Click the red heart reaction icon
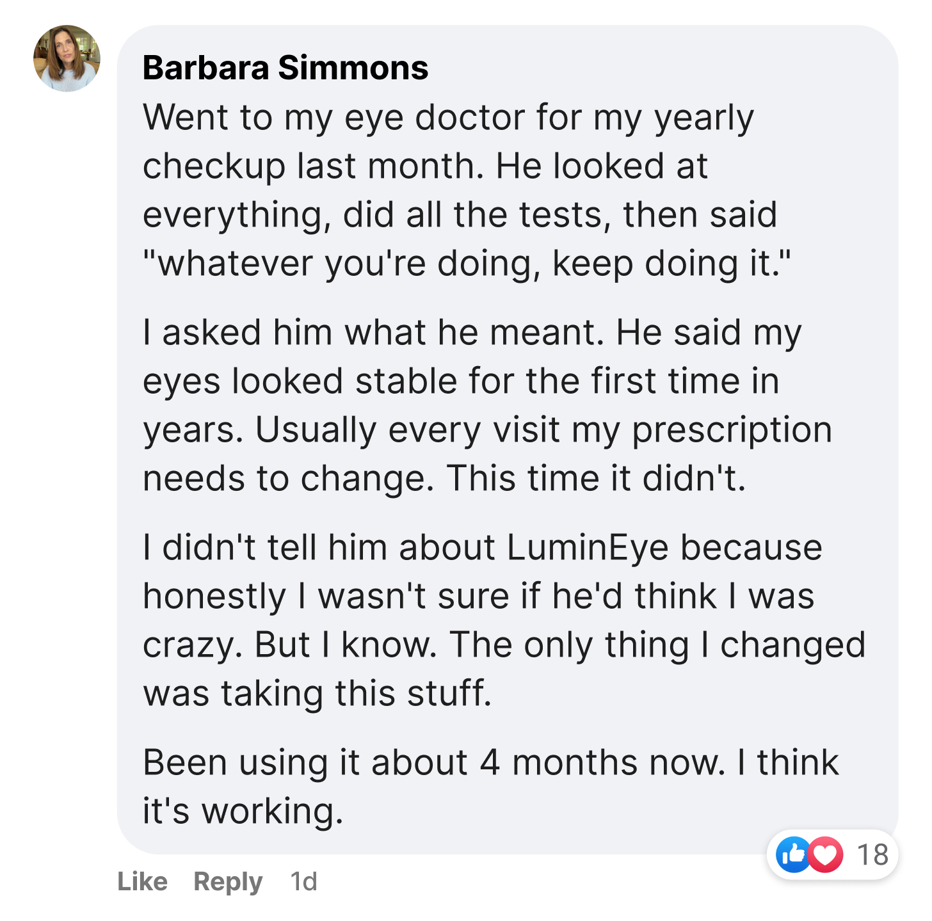 (x=826, y=854)
